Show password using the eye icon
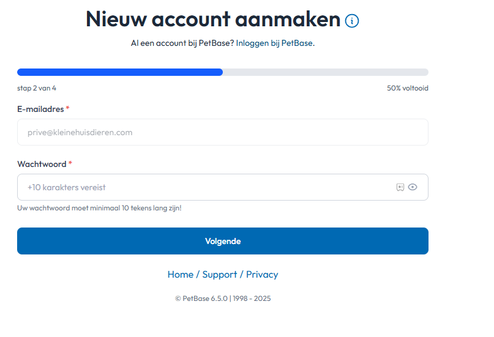494x337 pixels. (413, 187)
